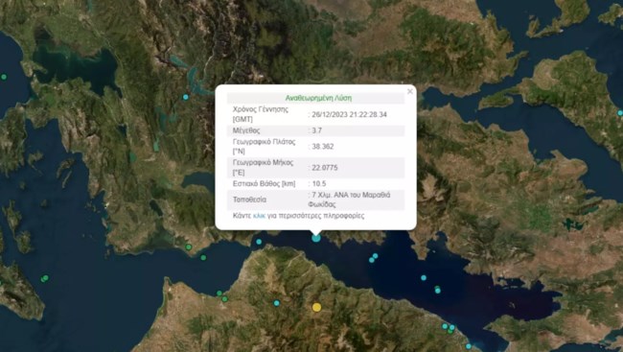The height and width of the screenshot is (352, 623).
Task: Open the "κλικ" link for more information
Action: pos(259,216)
